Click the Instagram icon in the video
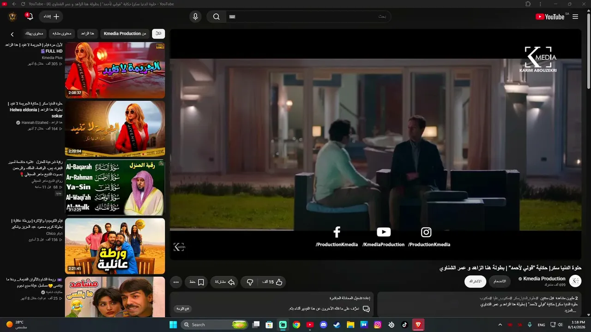591x332 pixels. point(426,232)
